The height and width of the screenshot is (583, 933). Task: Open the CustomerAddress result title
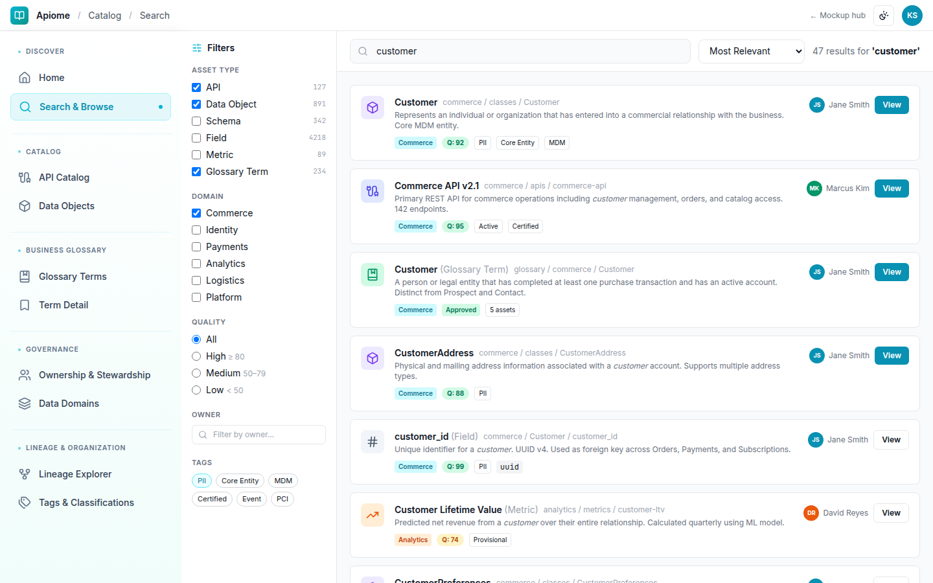click(434, 353)
